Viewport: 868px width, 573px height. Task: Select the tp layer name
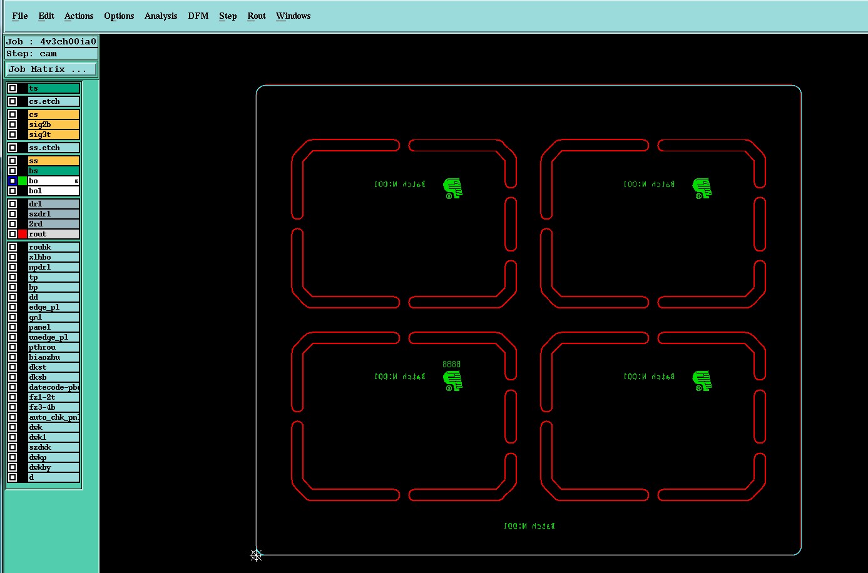coord(54,277)
